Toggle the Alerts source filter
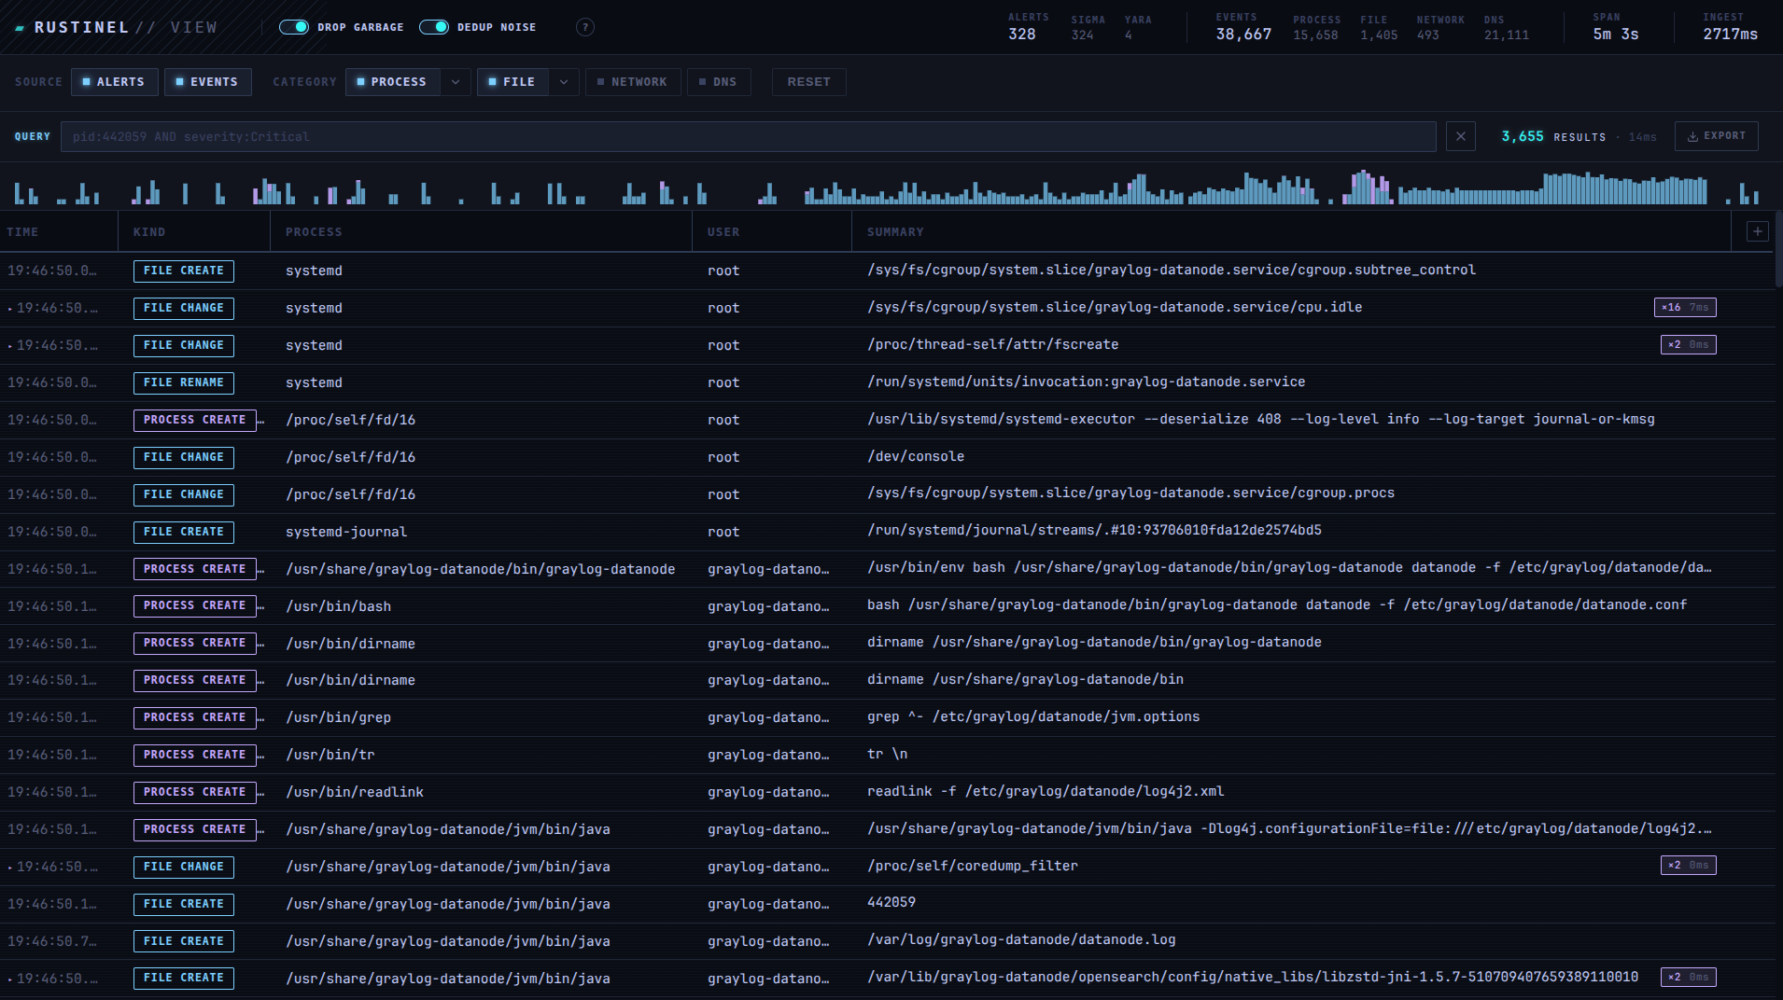 click(114, 82)
